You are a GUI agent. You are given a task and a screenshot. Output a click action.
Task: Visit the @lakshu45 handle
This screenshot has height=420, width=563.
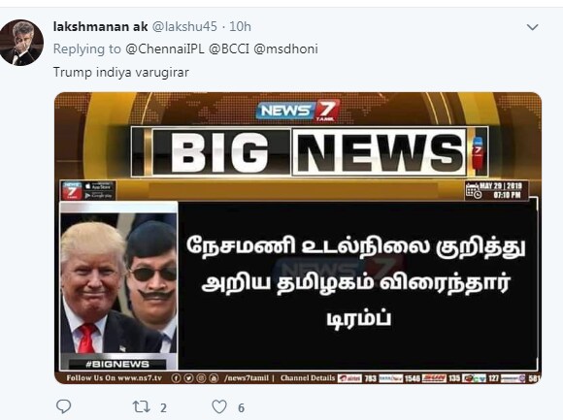coord(184,26)
